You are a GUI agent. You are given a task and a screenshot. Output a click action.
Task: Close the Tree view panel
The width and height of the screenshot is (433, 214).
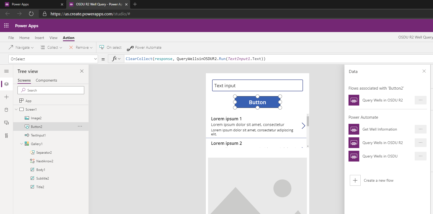(82, 71)
